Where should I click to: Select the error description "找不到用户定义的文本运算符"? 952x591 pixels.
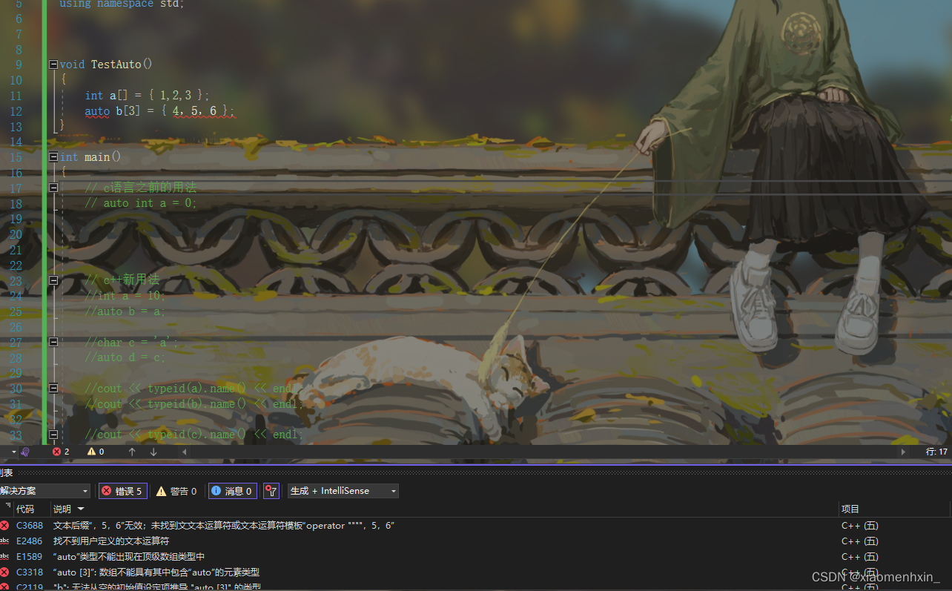[111, 541]
